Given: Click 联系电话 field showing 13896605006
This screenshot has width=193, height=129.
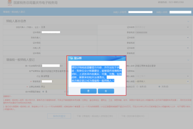Looking at the screenshot, I should pos(163,33).
